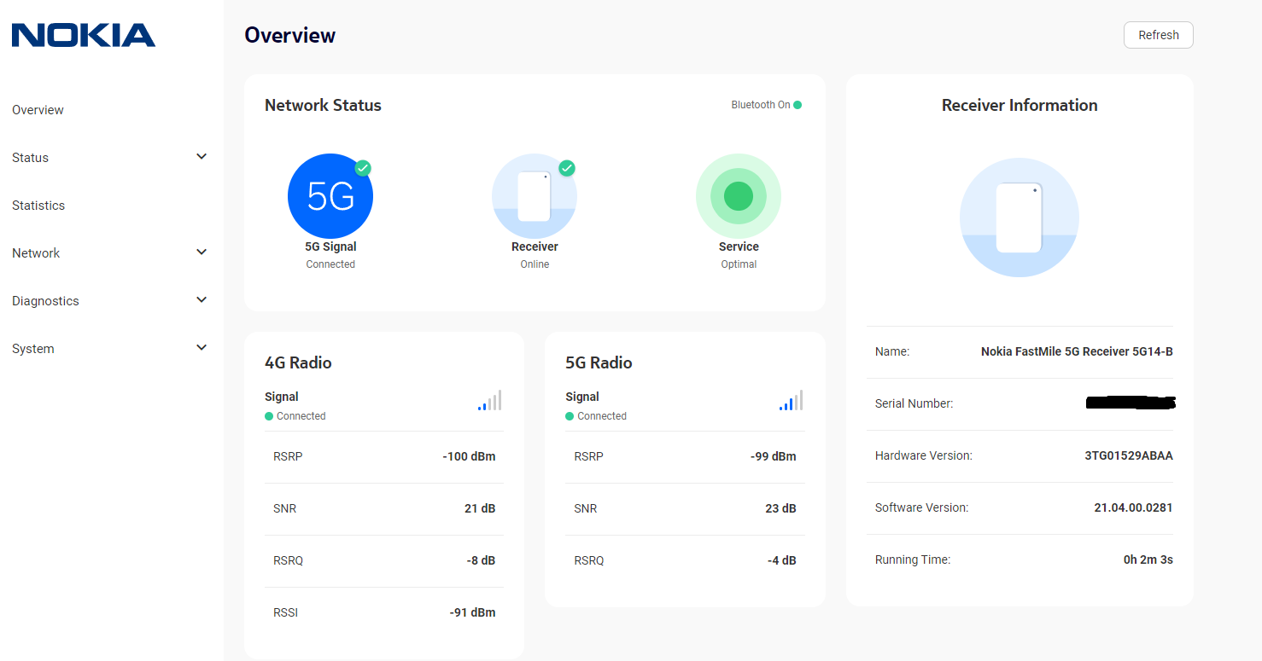Expand the Network menu chevron
Screen dimensions: 1262x661
202,252
